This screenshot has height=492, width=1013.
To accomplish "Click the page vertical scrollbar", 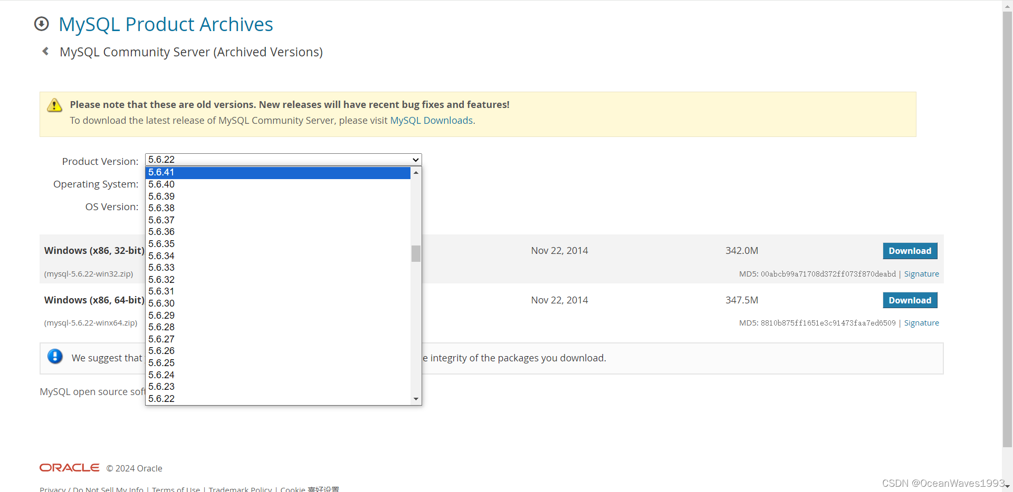I will [1007, 229].
